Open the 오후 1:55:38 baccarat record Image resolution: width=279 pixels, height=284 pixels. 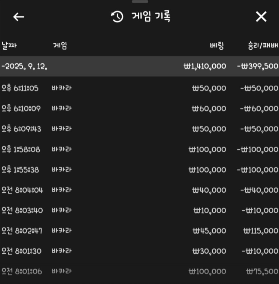pyautogui.click(x=139, y=170)
